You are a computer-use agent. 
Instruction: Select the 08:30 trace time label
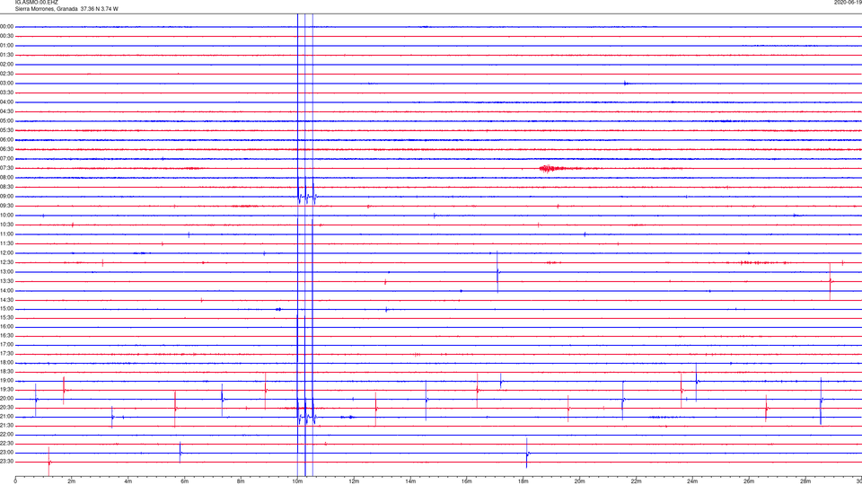tap(6, 187)
